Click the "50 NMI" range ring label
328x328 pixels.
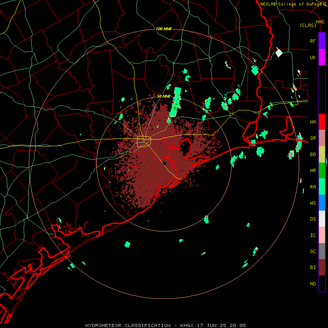click(164, 96)
